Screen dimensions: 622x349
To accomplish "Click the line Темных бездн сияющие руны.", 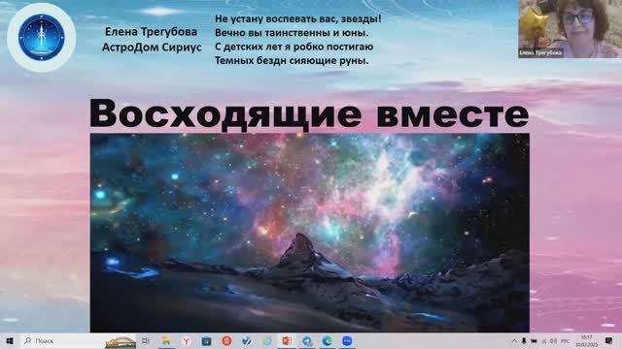I will point(292,60).
